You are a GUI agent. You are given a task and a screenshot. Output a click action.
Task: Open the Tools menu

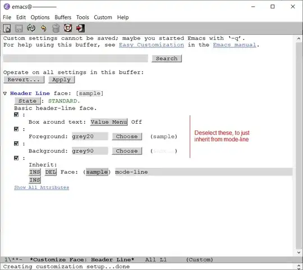click(x=82, y=17)
